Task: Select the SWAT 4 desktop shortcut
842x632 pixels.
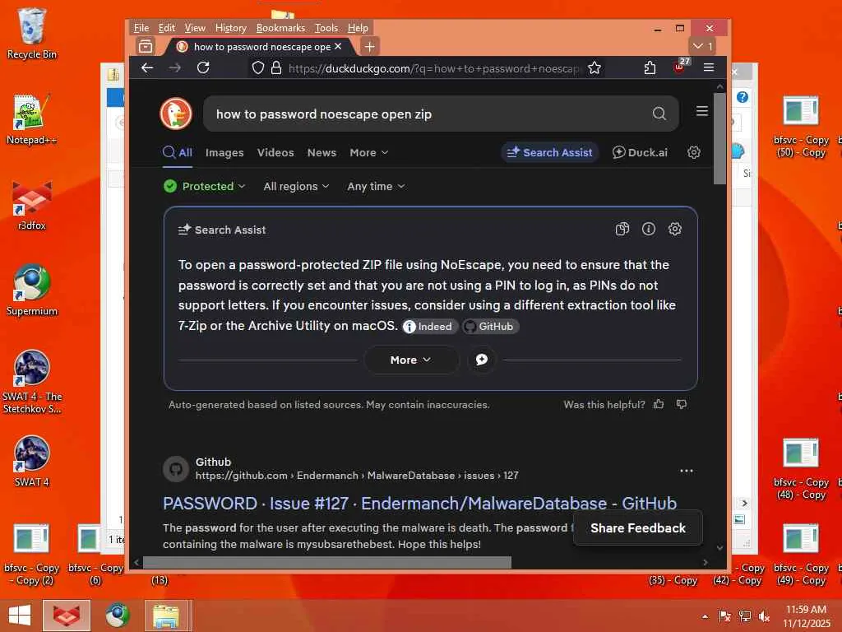Action: [32, 461]
